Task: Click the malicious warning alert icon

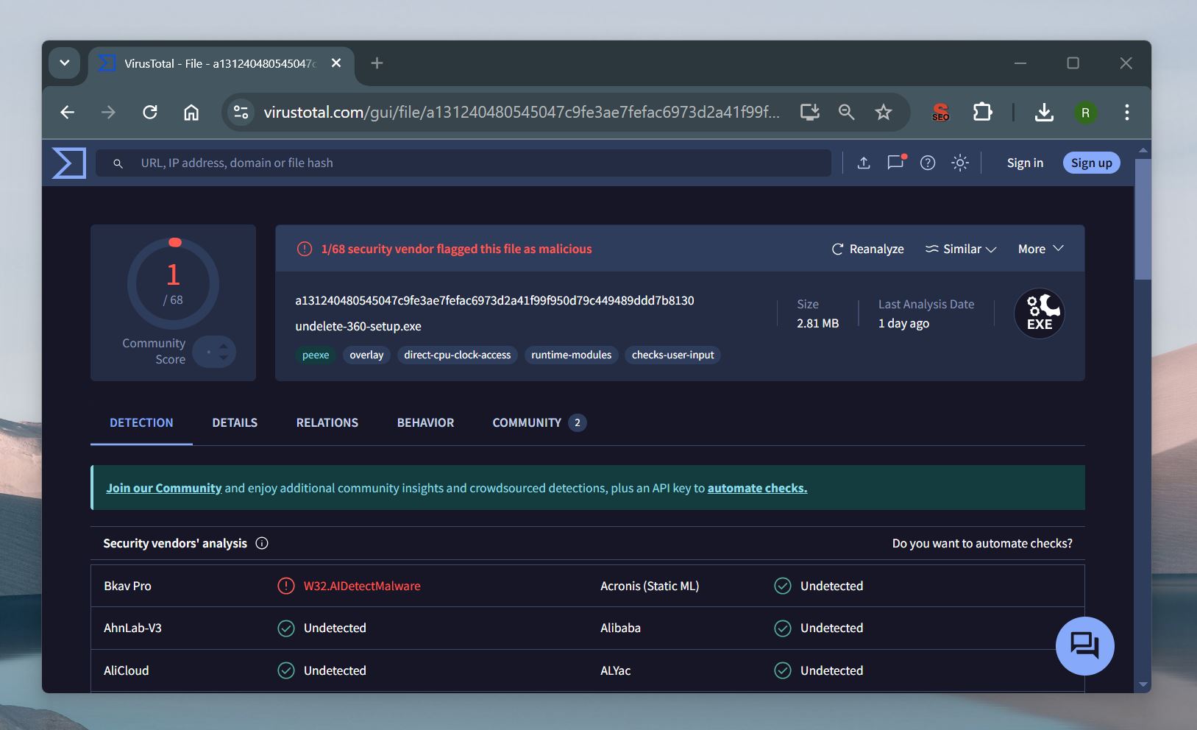Action: point(305,249)
